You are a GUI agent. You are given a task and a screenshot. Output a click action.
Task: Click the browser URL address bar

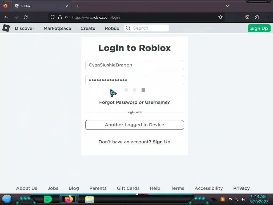coord(136,17)
